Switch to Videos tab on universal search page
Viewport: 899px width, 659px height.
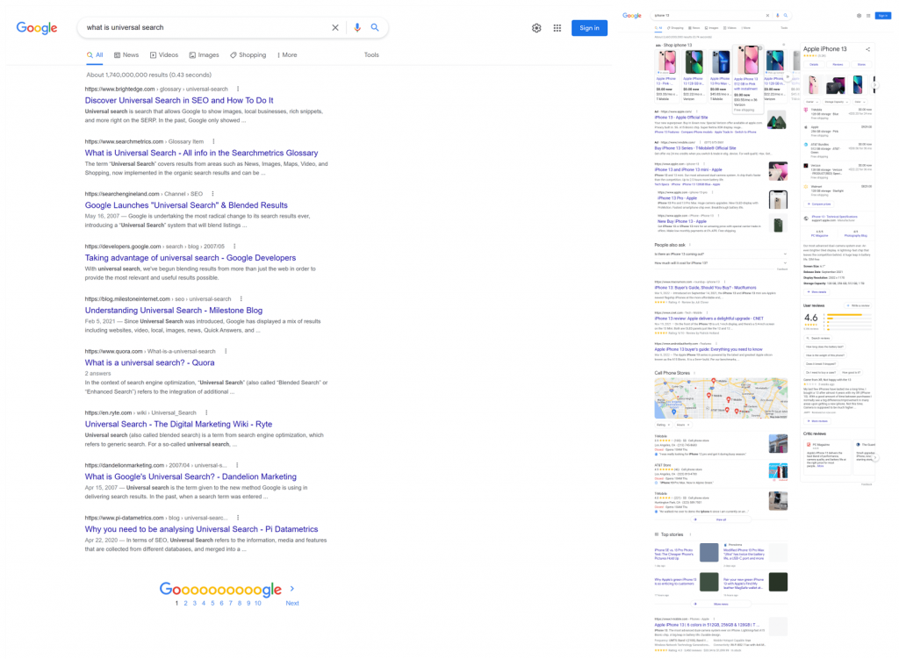(164, 55)
